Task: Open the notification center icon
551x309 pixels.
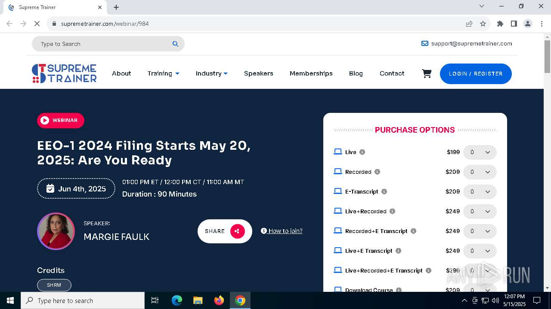Action: [x=537, y=300]
